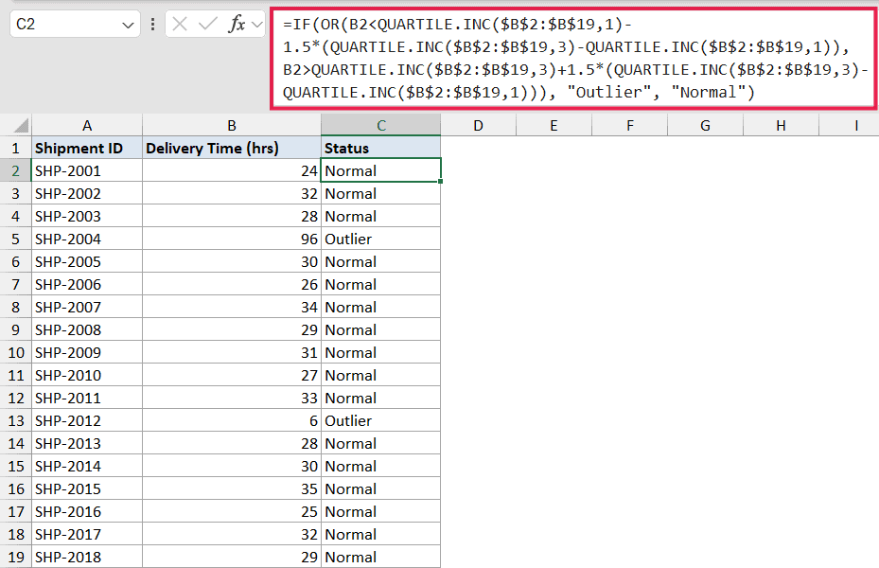Click cell SHP-2012

[x=87, y=420]
